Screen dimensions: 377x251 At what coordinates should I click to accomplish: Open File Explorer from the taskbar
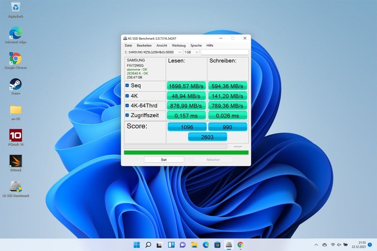pyautogui.click(x=194, y=245)
